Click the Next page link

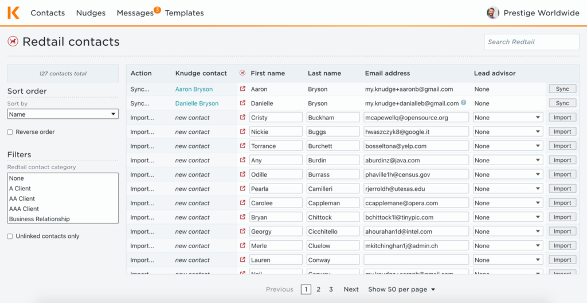tap(351, 289)
